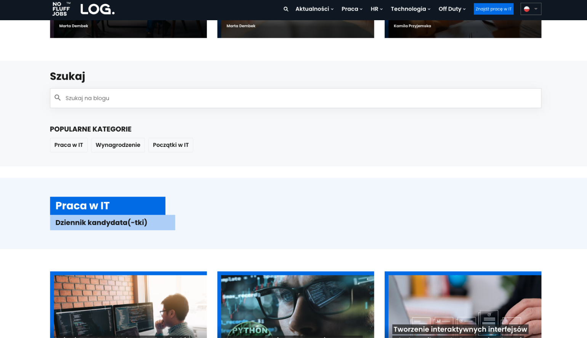Viewport: 587px width, 338px height.
Task: Select the Praca w IT category tag
Action: 69,145
